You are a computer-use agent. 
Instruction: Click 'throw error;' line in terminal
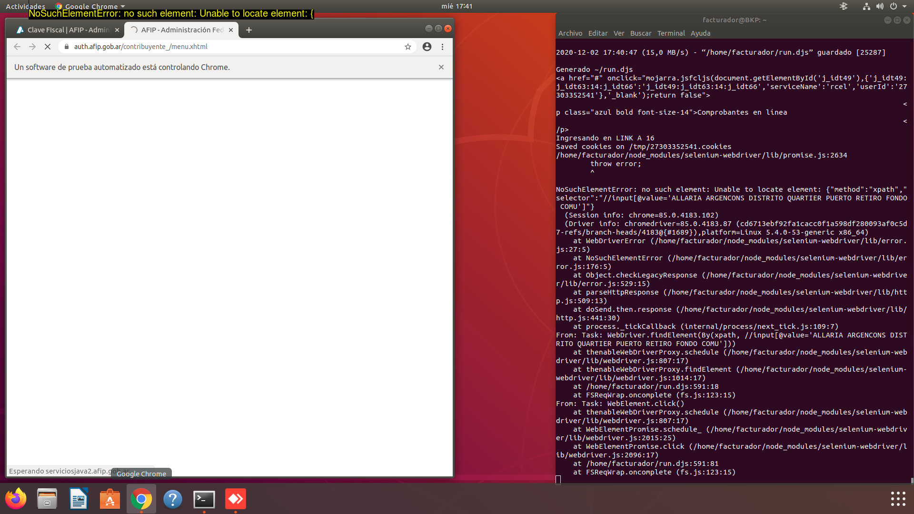[x=616, y=164]
